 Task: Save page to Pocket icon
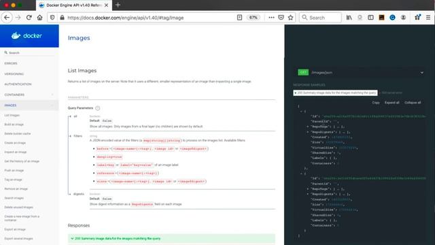[281, 18]
